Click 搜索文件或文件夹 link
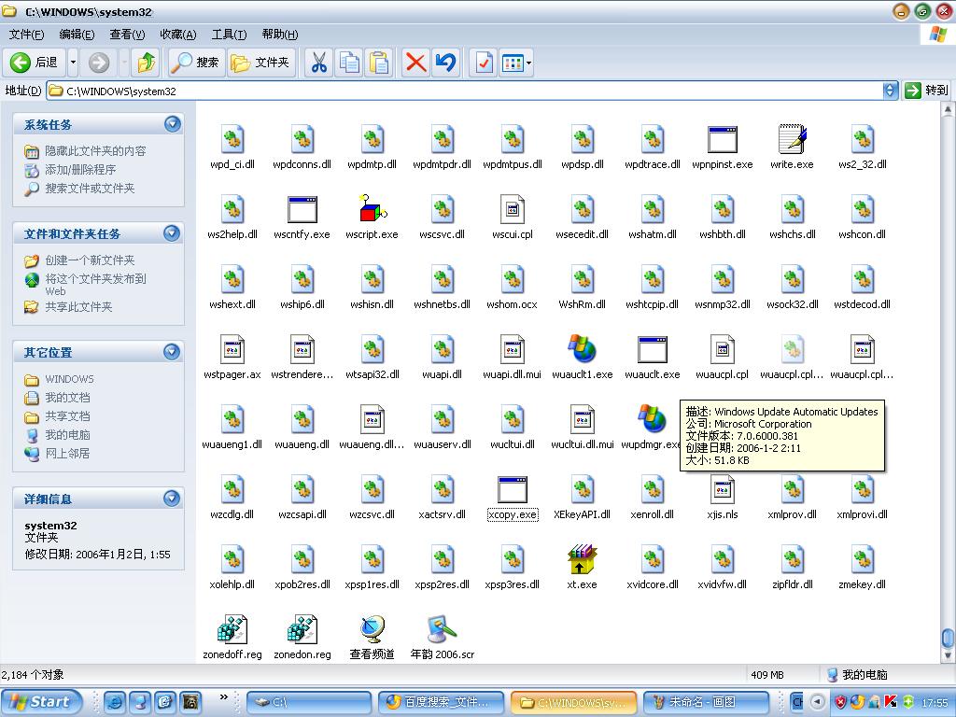The height and width of the screenshot is (717, 956). coord(90,189)
